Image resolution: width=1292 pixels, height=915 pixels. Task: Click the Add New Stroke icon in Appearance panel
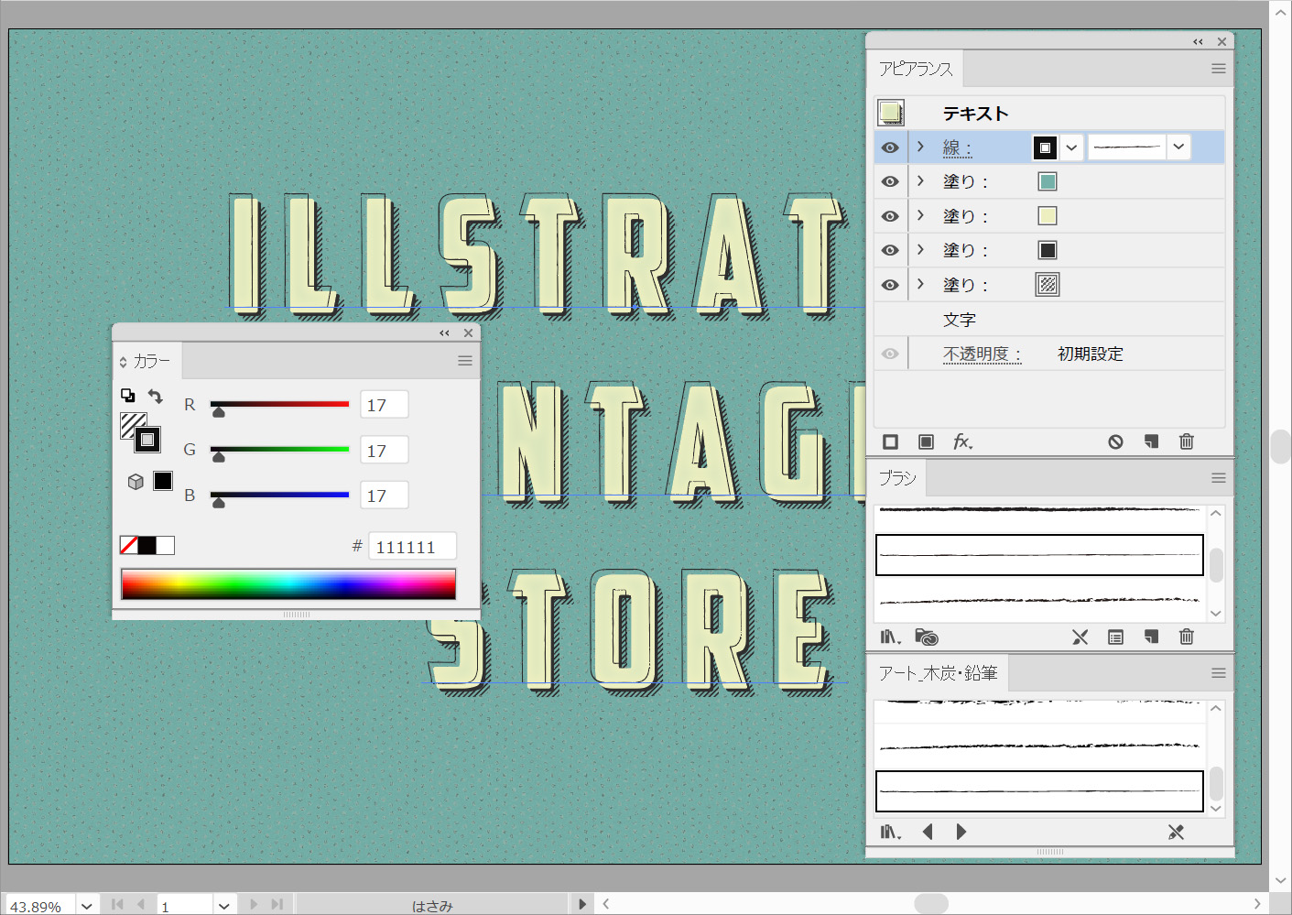tap(890, 442)
